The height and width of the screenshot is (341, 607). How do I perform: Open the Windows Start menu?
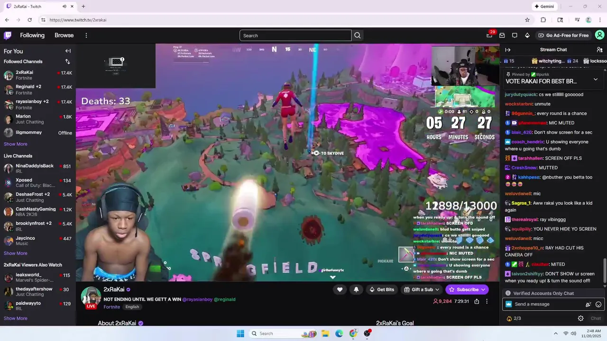coord(240,333)
